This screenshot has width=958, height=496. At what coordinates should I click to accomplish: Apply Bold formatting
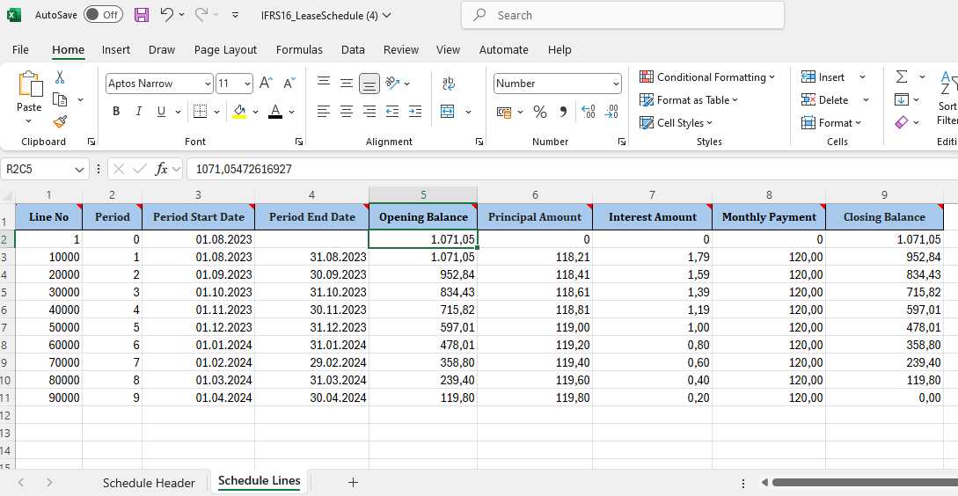click(116, 111)
